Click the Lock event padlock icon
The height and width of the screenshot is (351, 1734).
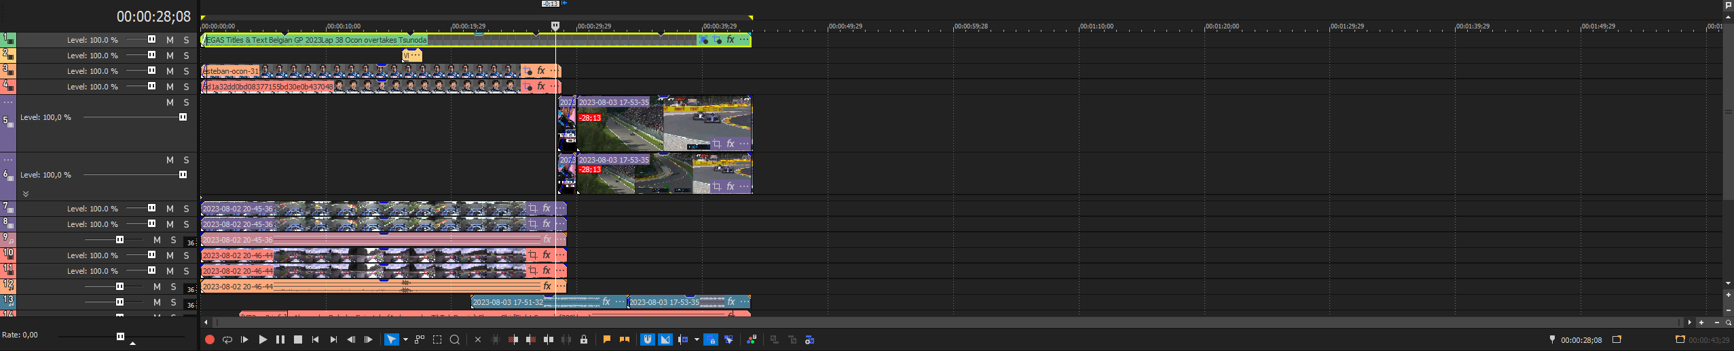584,339
